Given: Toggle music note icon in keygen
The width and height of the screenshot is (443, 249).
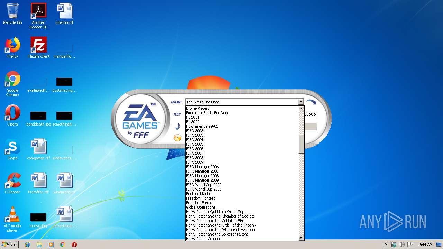Looking at the screenshot, I should (x=178, y=126).
